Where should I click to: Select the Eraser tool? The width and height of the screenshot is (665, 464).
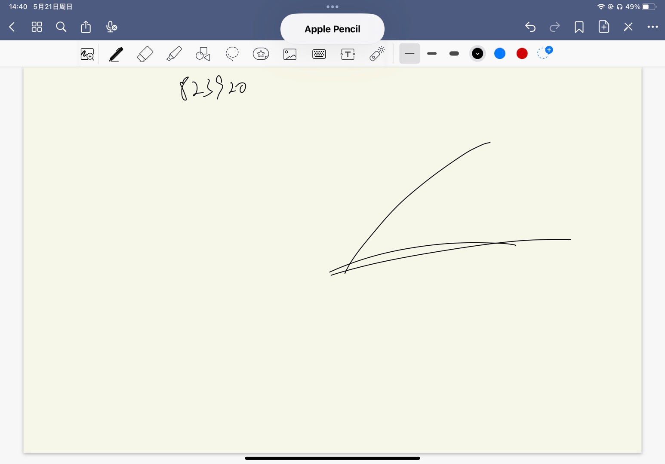point(145,54)
